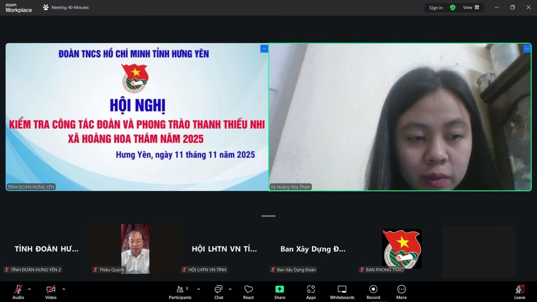Unmute microphone with Audio button
The width and height of the screenshot is (537, 302).
tap(18, 292)
